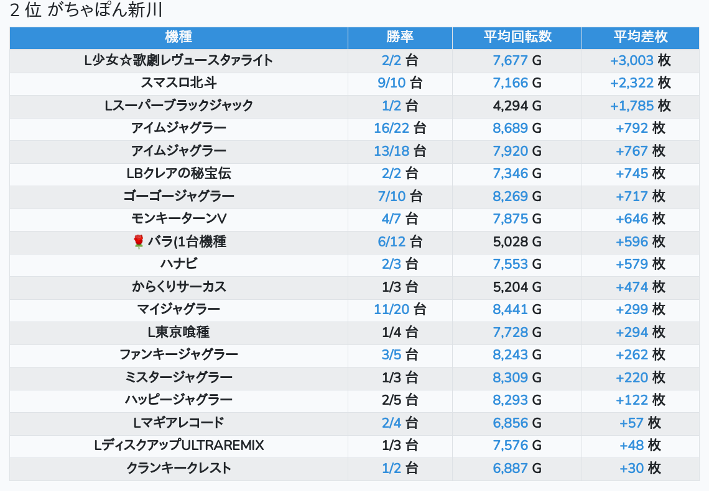Click the 勝率 column header

click(x=400, y=37)
